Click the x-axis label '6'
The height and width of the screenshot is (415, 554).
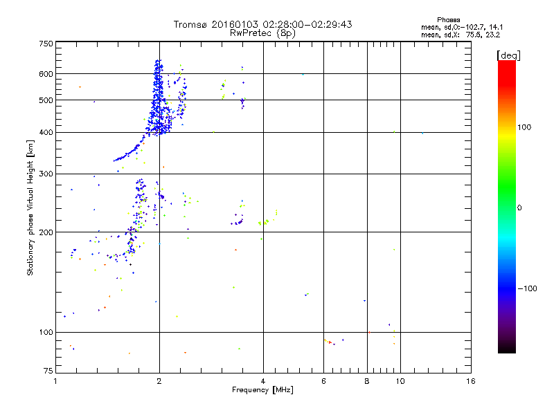(x=323, y=381)
